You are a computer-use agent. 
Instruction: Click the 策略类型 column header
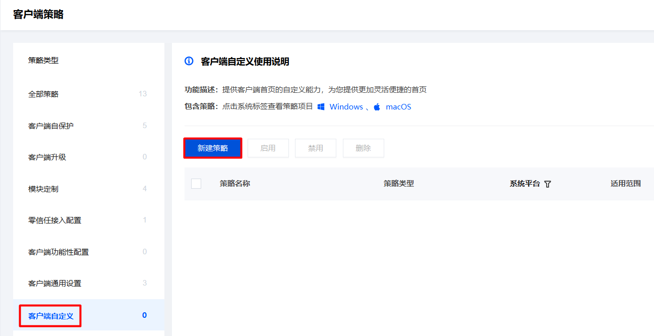[x=399, y=184]
